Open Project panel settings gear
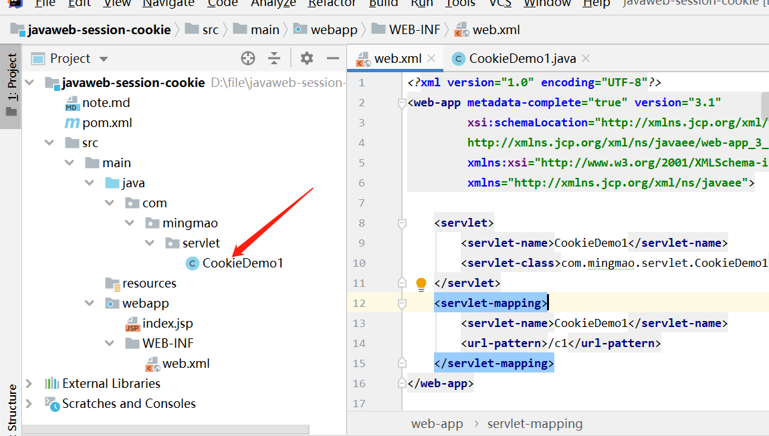The image size is (769, 436). [x=307, y=58]
